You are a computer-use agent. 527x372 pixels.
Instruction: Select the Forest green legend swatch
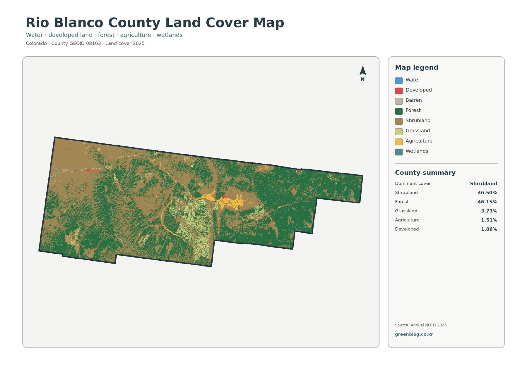399,111
